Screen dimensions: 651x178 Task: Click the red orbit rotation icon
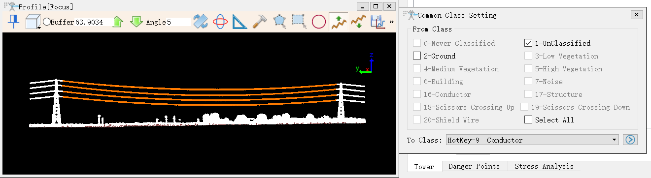(x=220, y=22)
